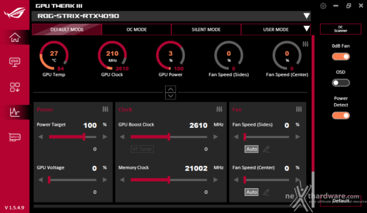Click the Fan Speed (Sides) gauge
This screenshot has height=213, width=367.
[229, 56]
